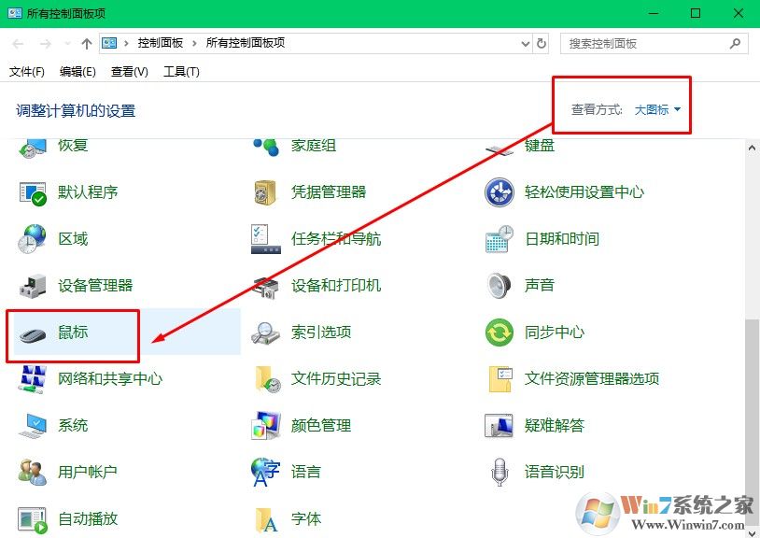Image resolution: width=760 pixels, height=538 pixels.
Task: Open the 设备和打印机 icon
Action: click(266, 287)
